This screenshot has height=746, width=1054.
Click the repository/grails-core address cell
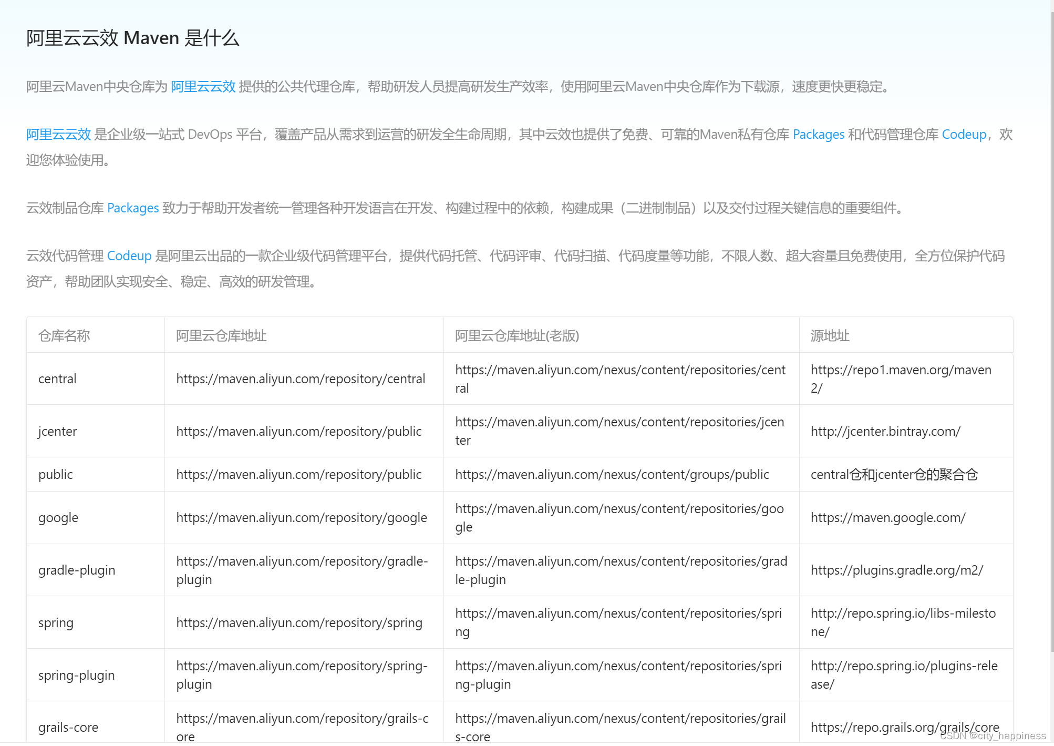coord(303,728)
